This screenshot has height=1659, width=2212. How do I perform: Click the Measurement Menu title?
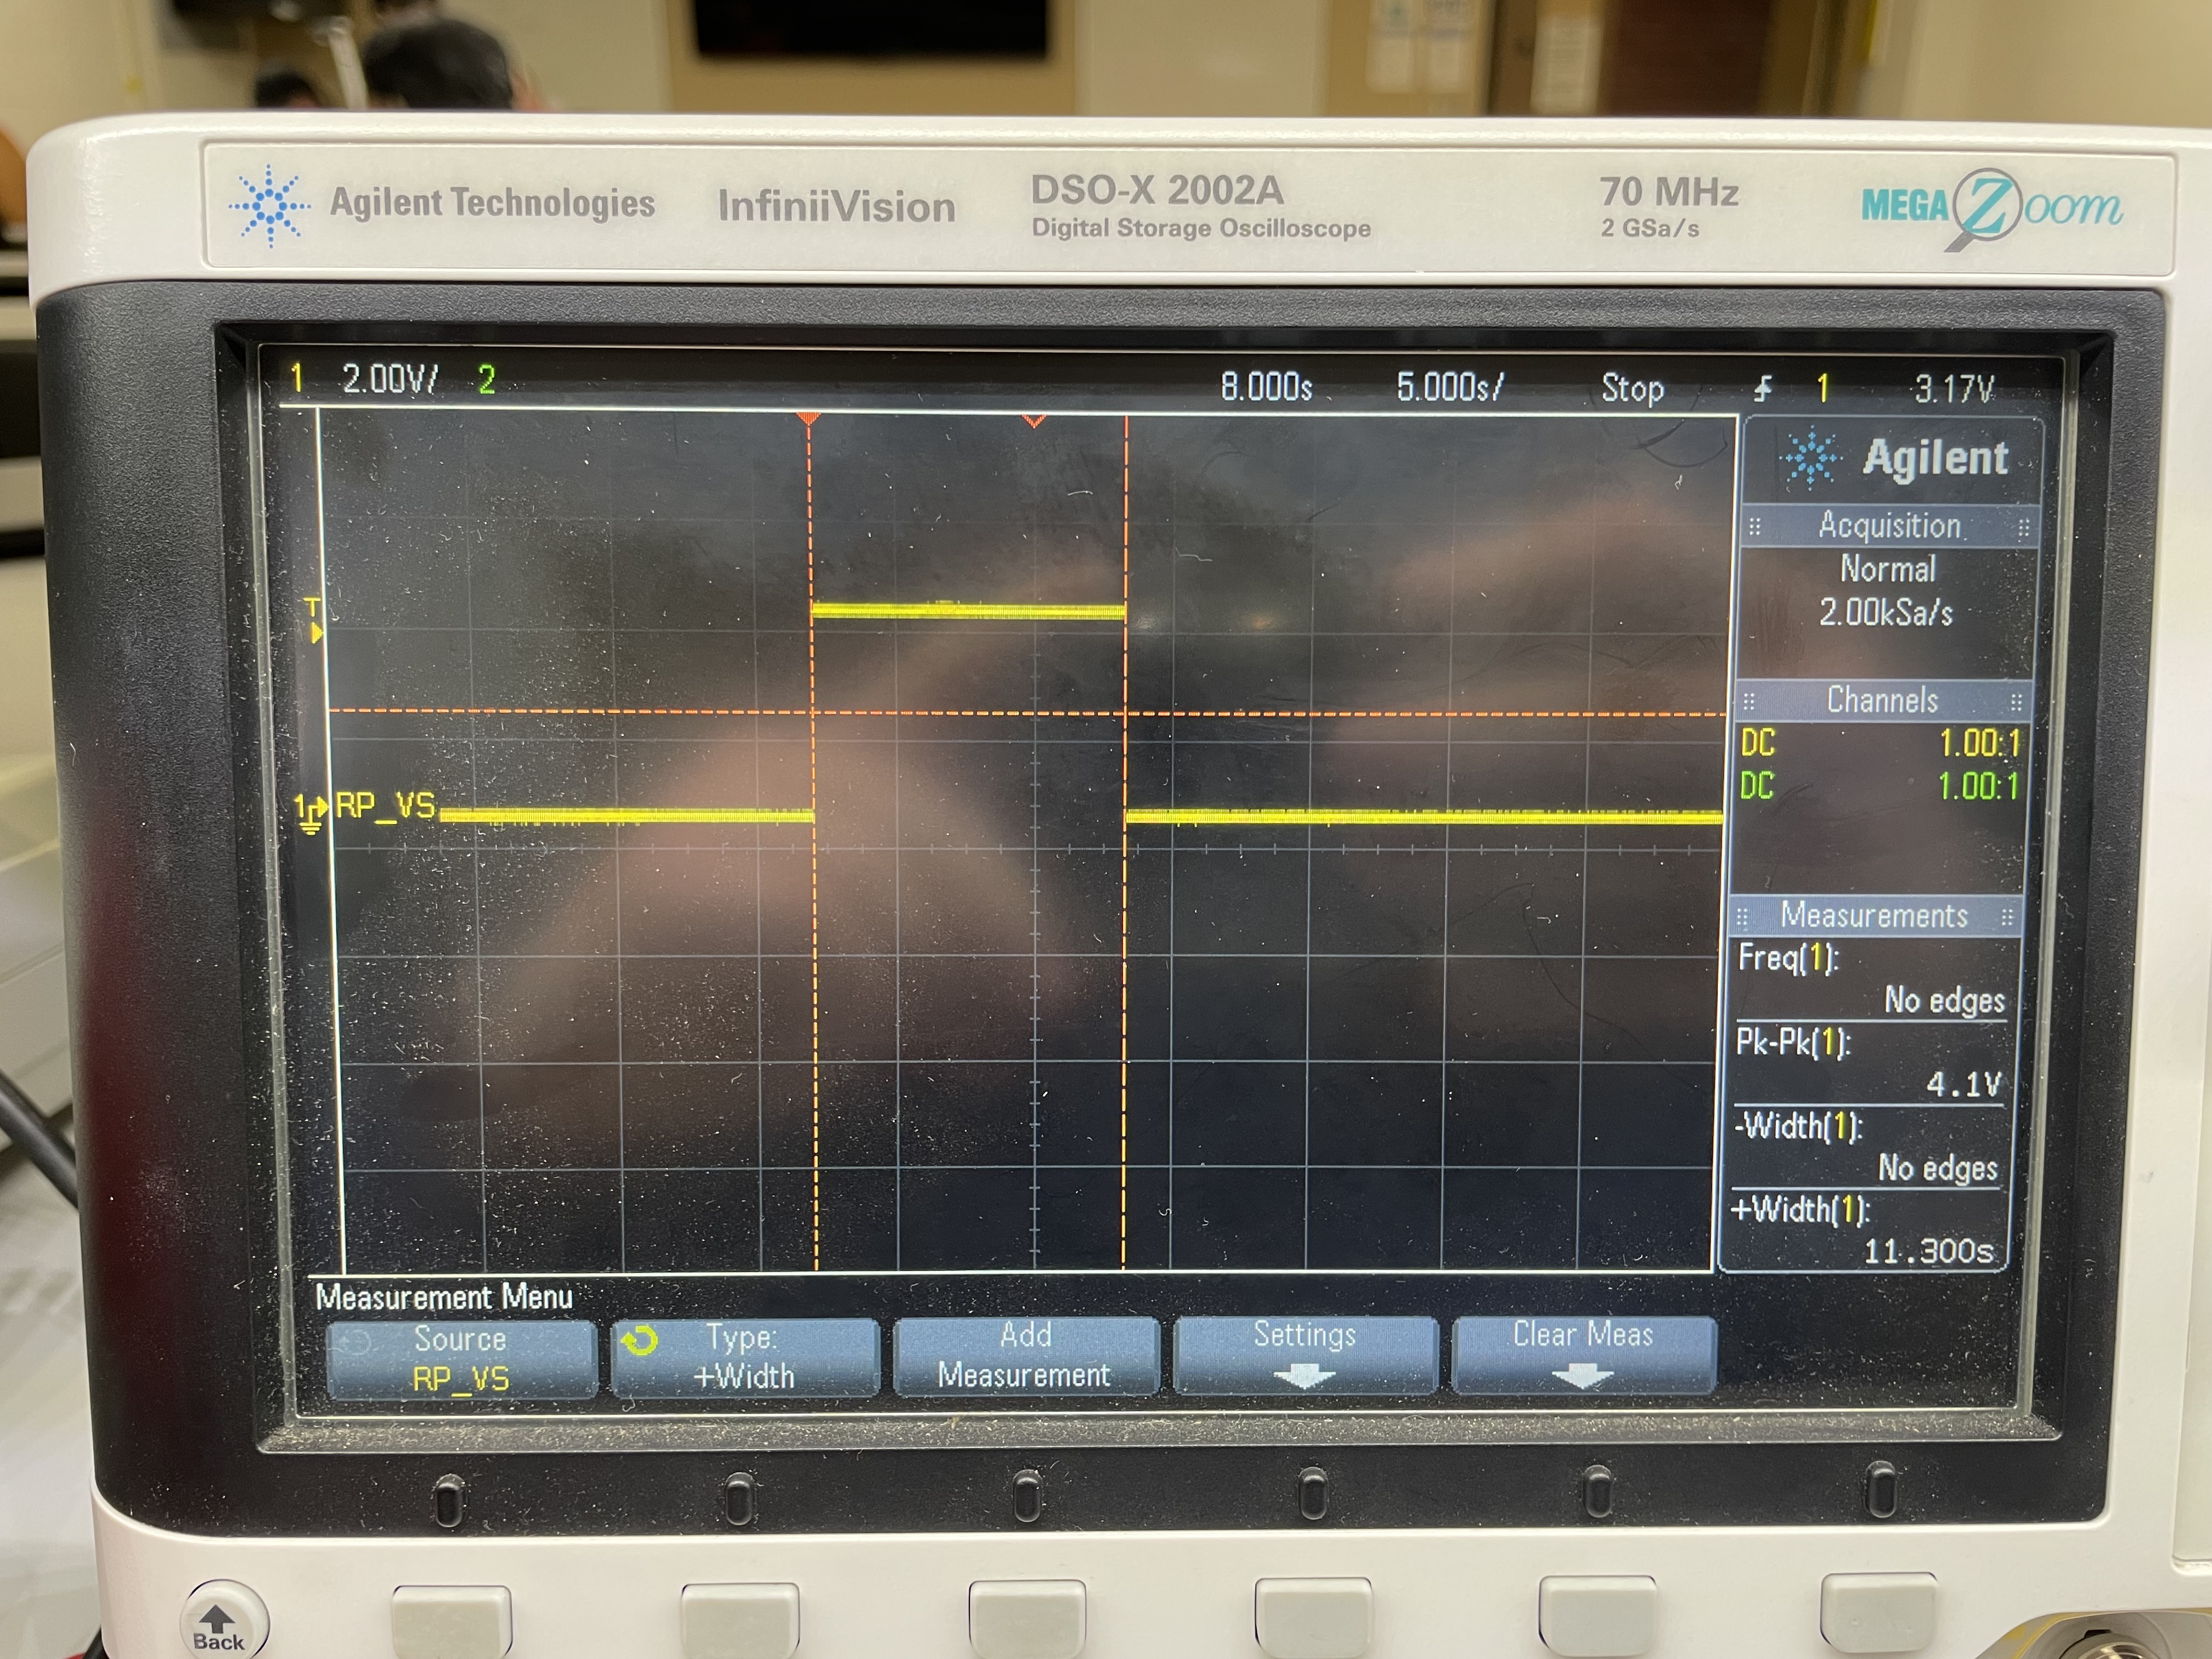point(444,1297)
